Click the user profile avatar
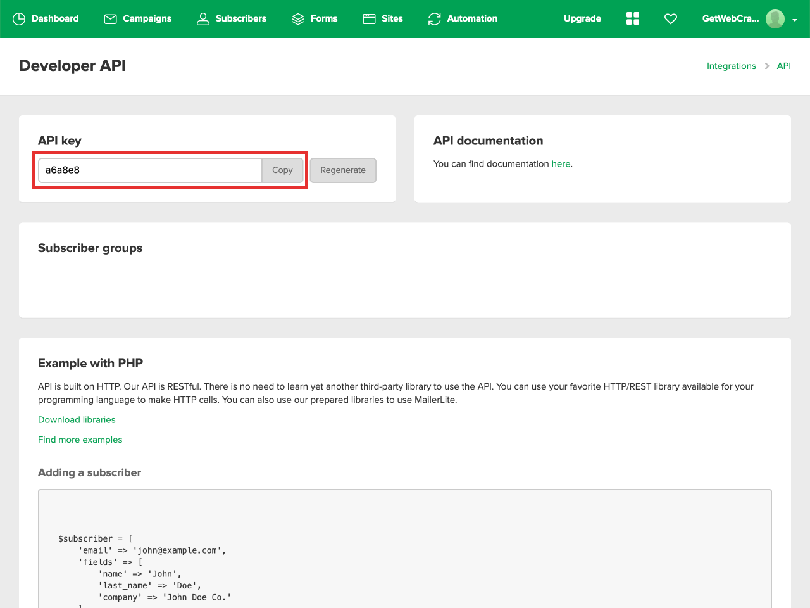Screen dimensions: 810x608 point(775,19)
